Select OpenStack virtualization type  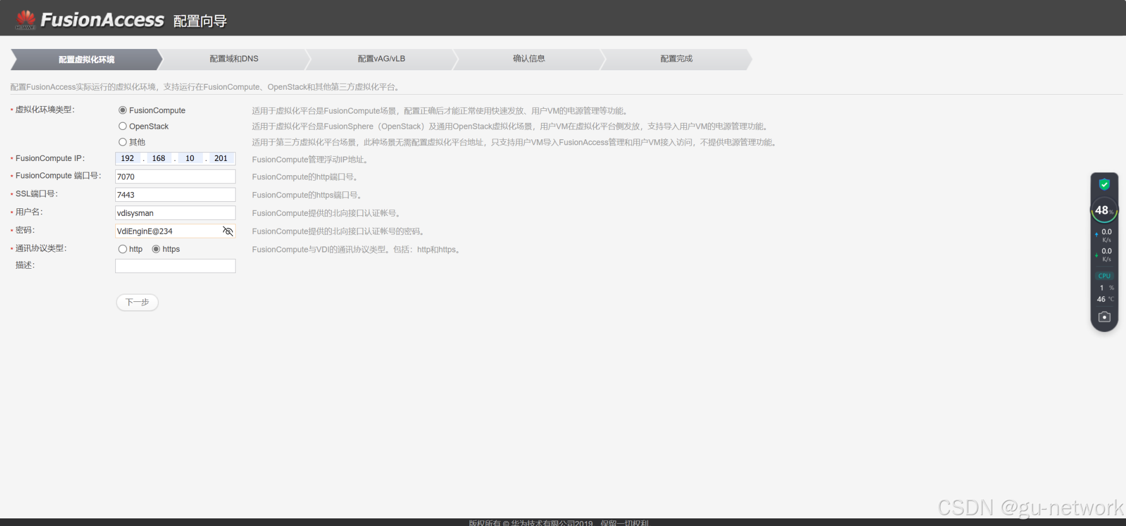(122, 126)
